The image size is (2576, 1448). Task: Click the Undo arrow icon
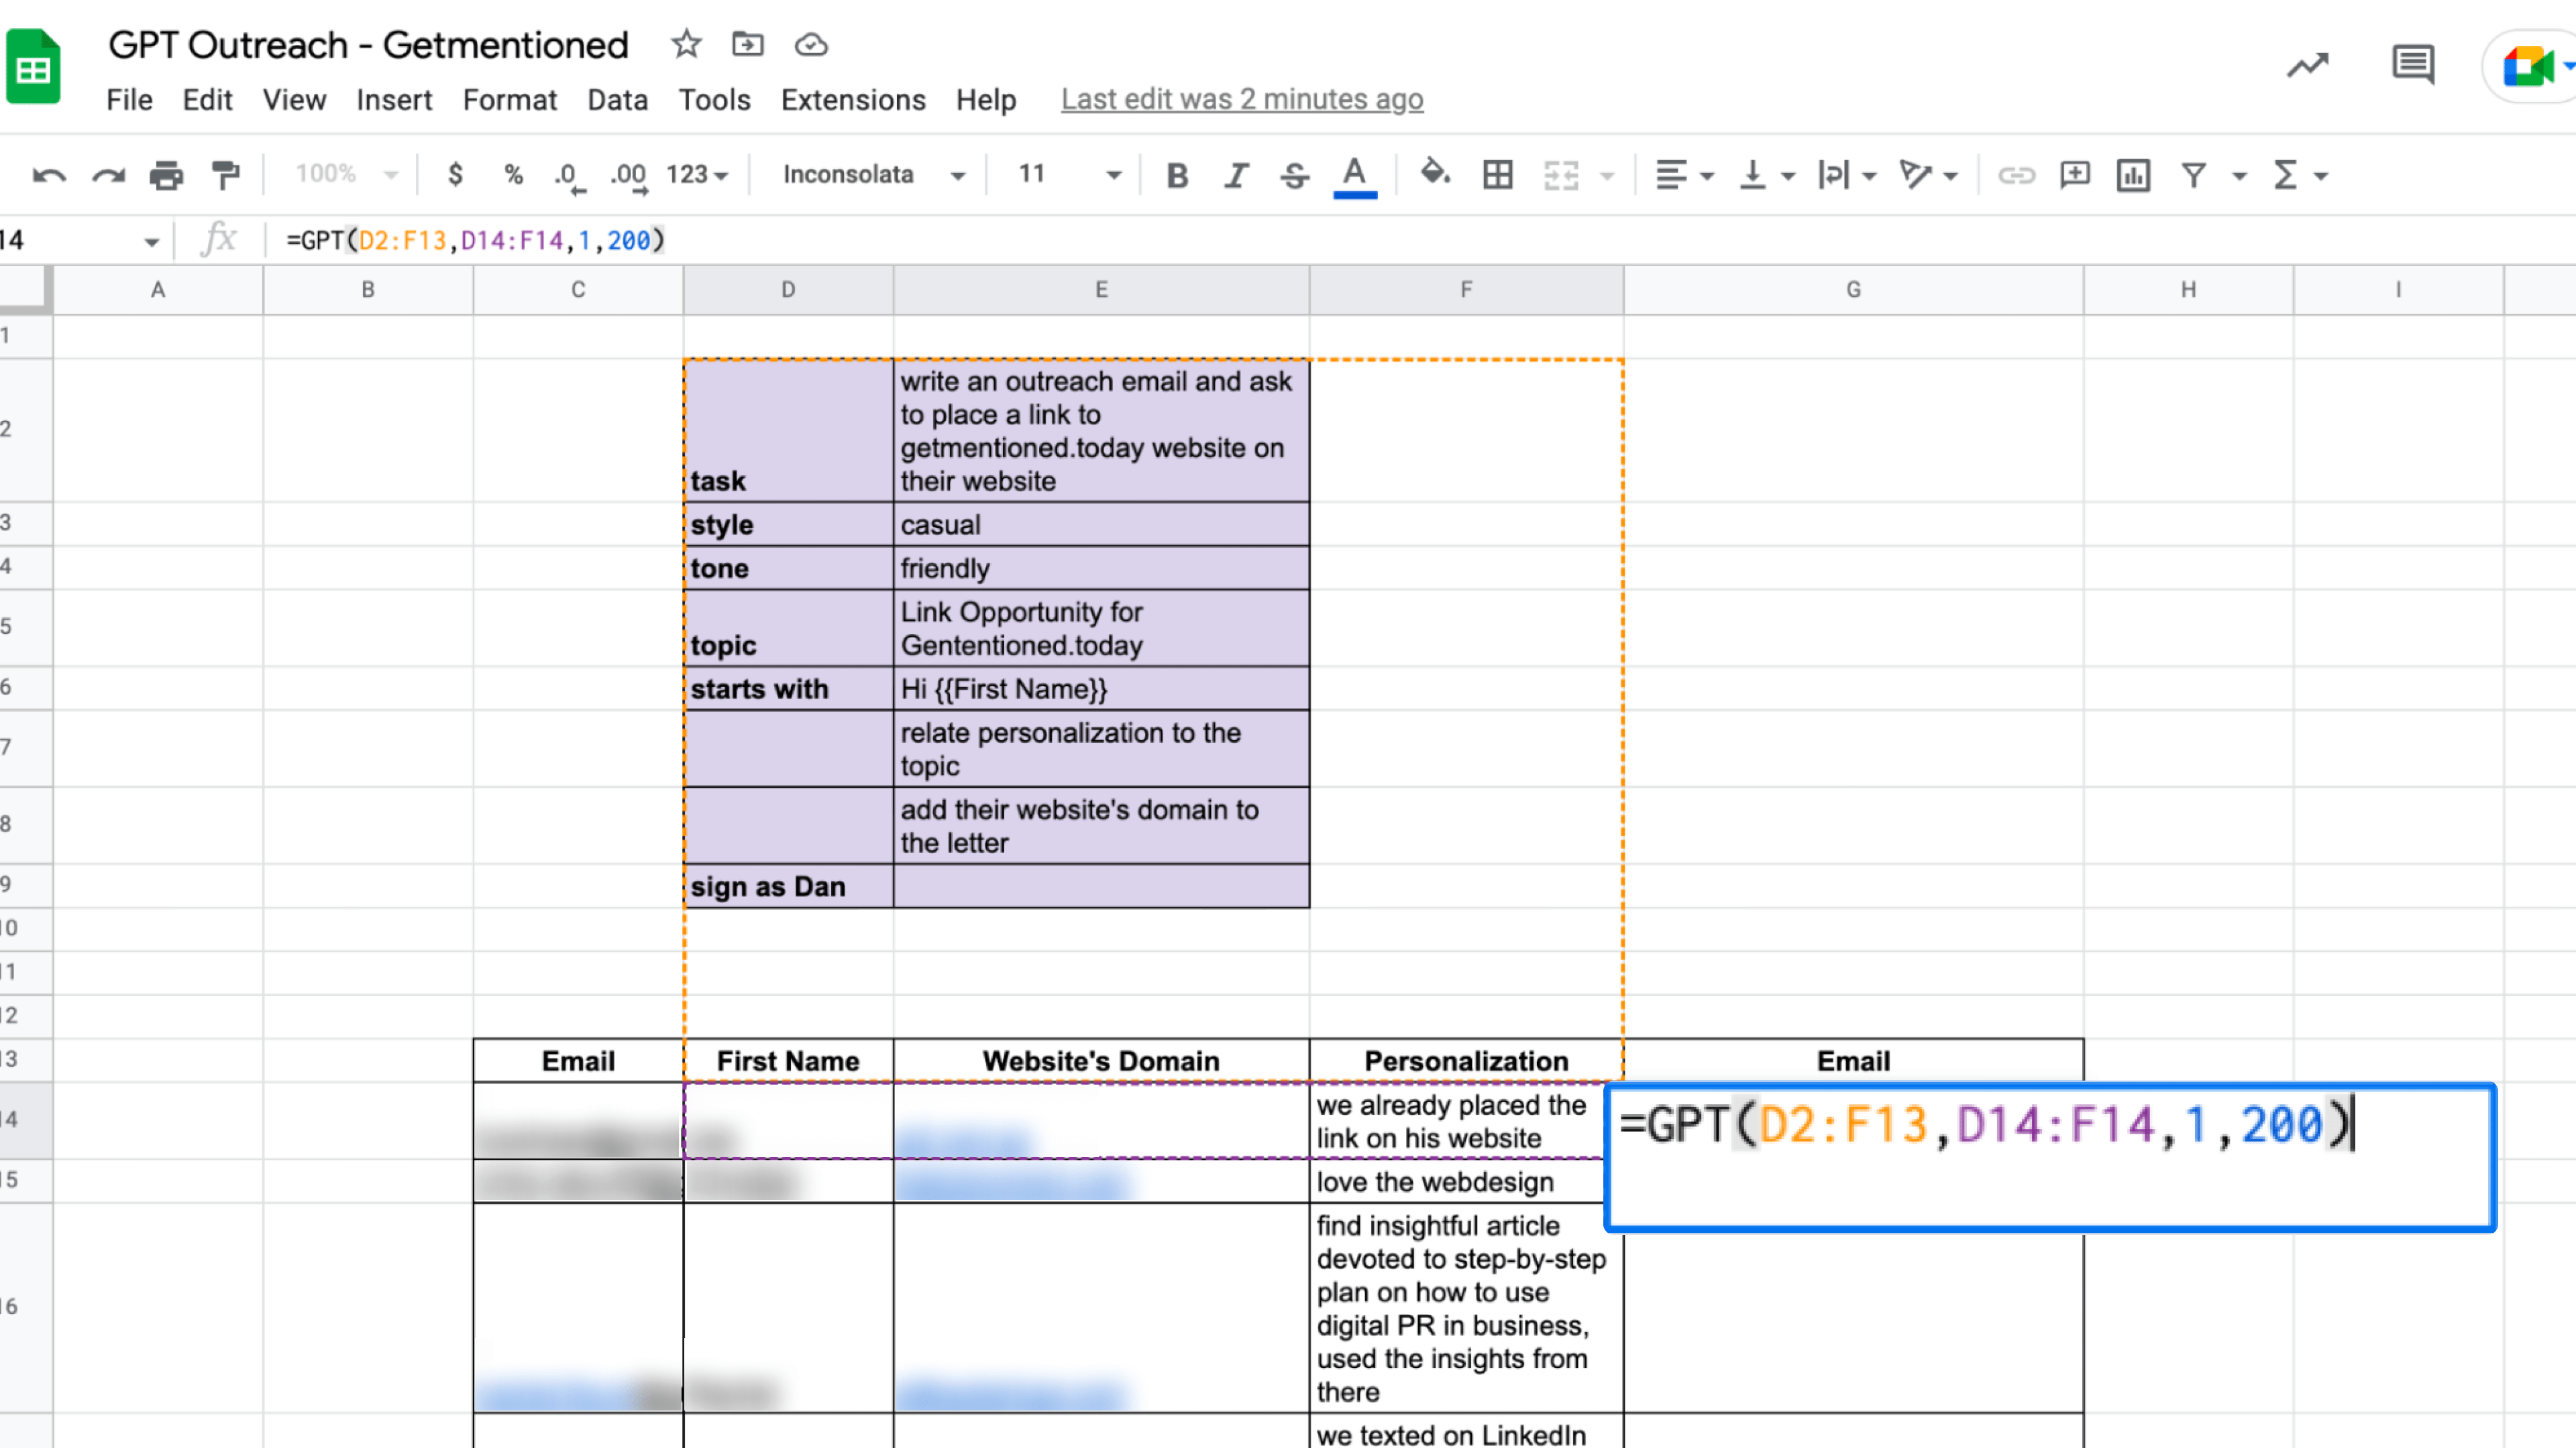(48, 176)
